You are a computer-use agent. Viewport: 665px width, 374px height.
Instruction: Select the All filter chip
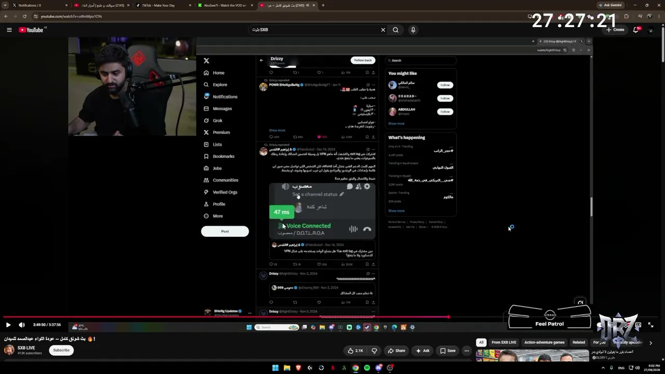coord(481,342)
